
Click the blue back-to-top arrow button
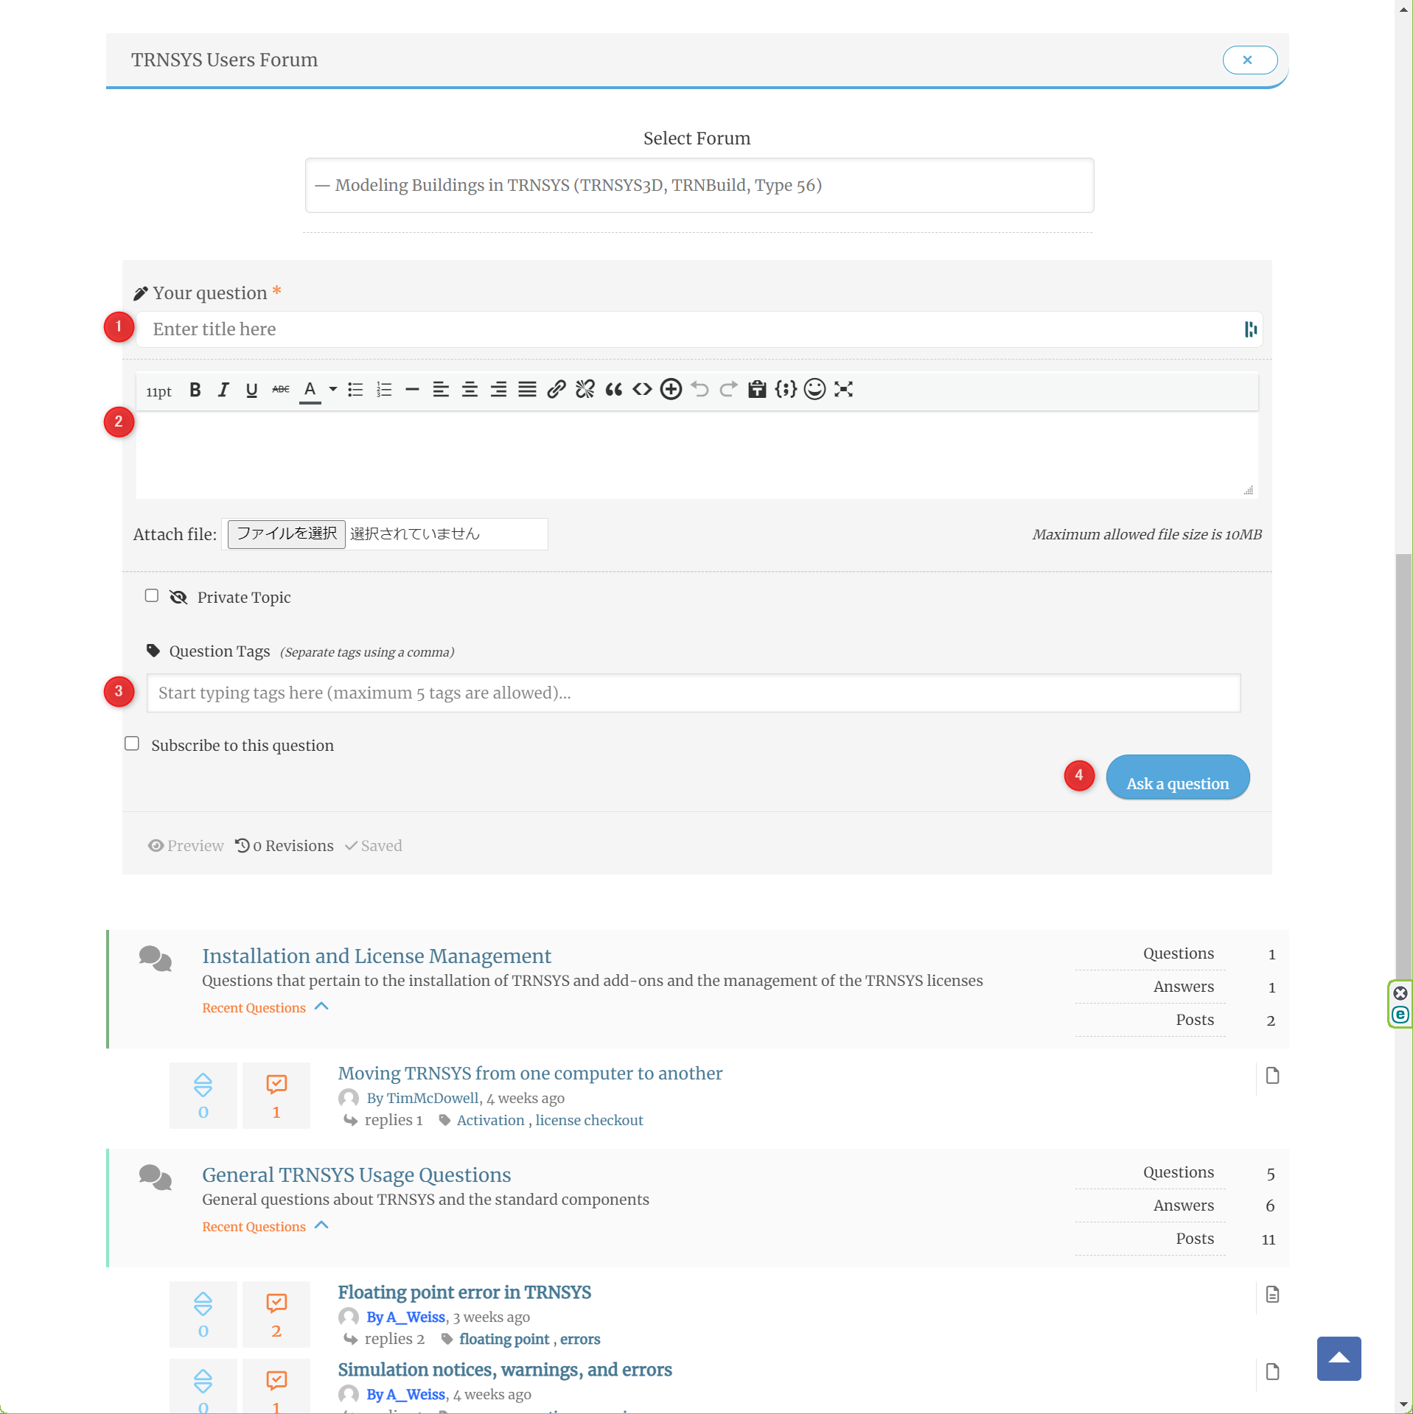tap(1339, 1358)
